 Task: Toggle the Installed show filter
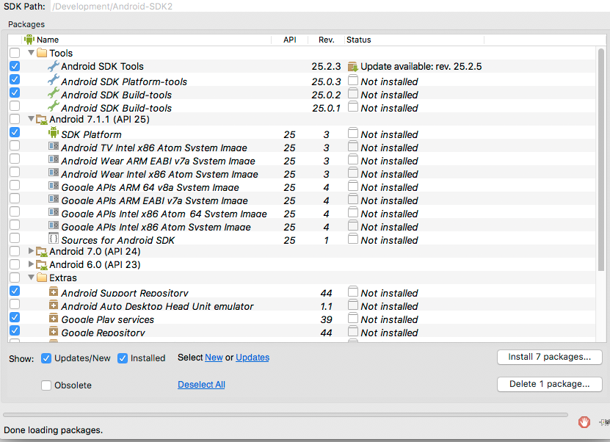(x=123, y=358)
